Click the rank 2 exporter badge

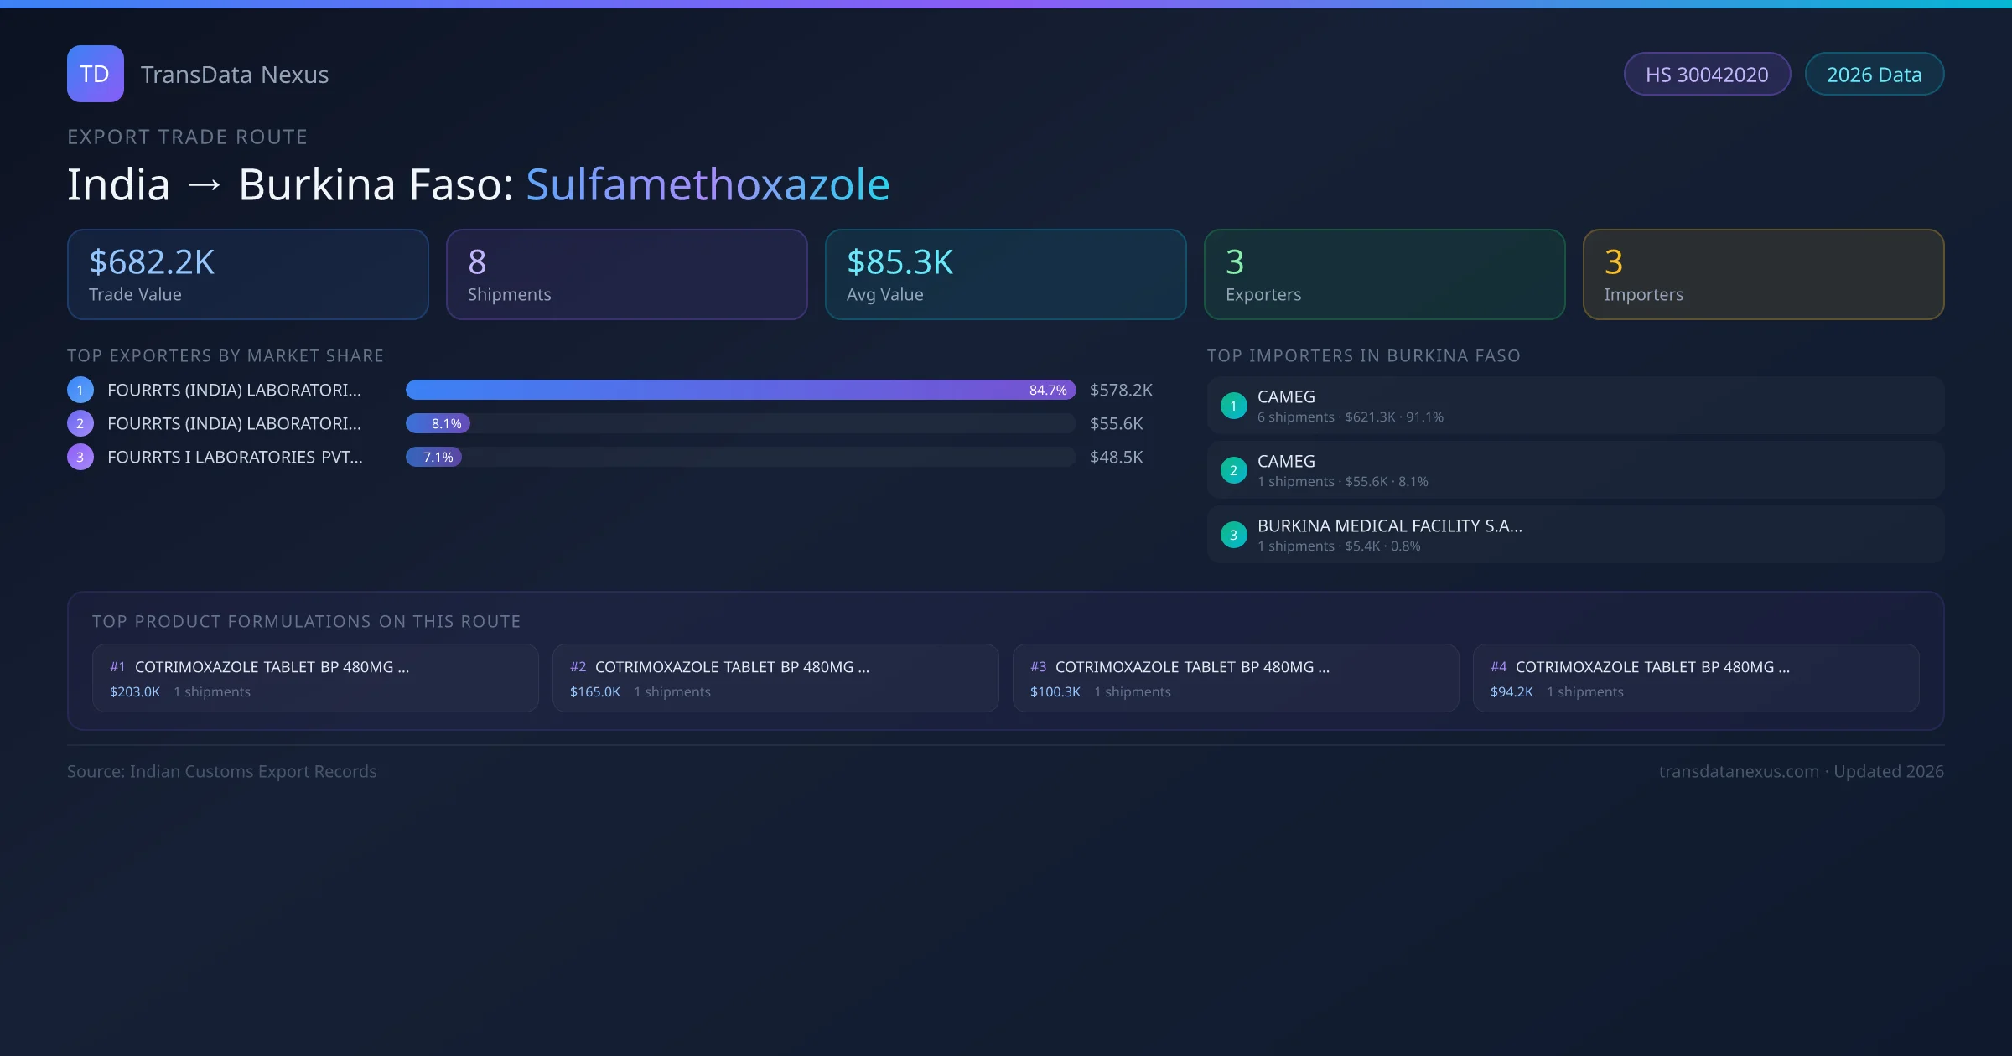pyautogui.click(x=80, y=423)
